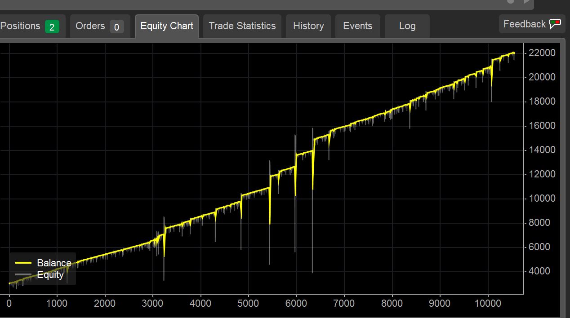Click the 10000 label on the vertical axis

(x=542, y=199)
